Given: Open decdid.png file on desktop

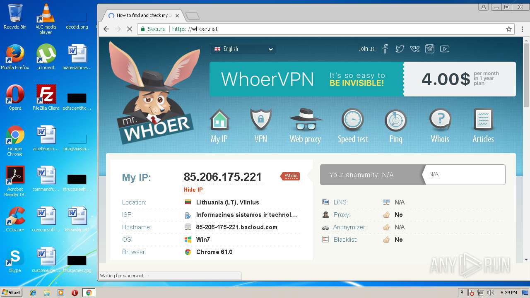Looking at the screenshot, I should [77, 19].
